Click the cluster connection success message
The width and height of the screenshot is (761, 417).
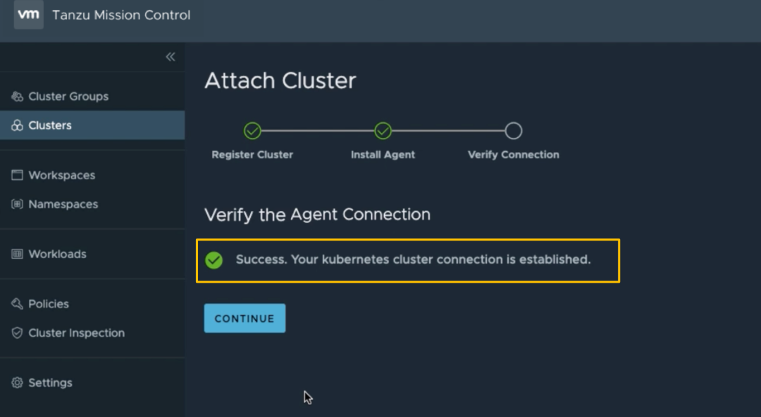coord(413,259)
